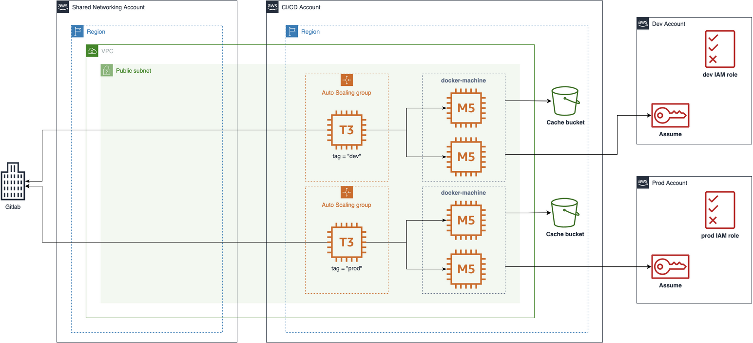Viewport: 753px width, 343px height.
Task: Click the T3 instance tagged dev
Action: coord(347,130)
